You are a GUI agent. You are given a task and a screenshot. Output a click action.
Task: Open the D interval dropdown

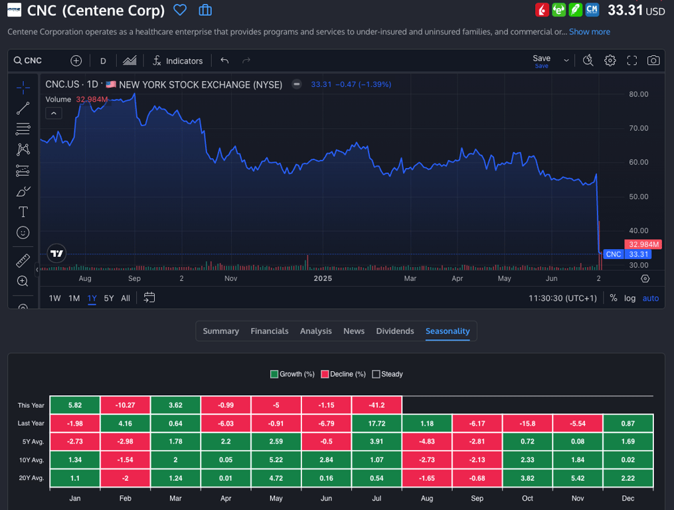pos(103,60)
